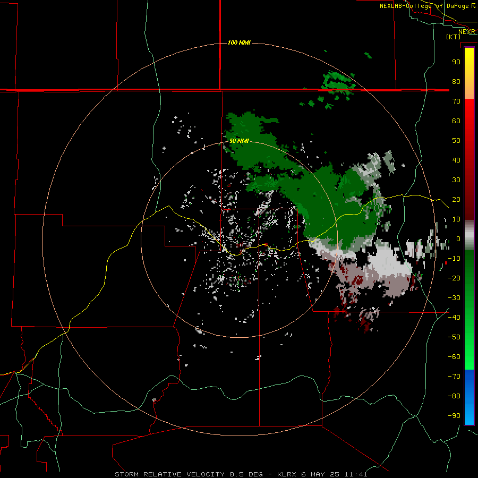Click the 80 value on velocity scale
478x478 pixels.
click(x=456, y=82)
